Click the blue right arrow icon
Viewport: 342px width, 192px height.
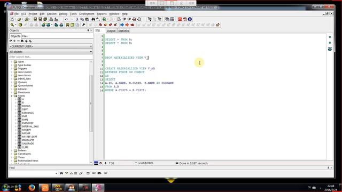coord(122,25)
